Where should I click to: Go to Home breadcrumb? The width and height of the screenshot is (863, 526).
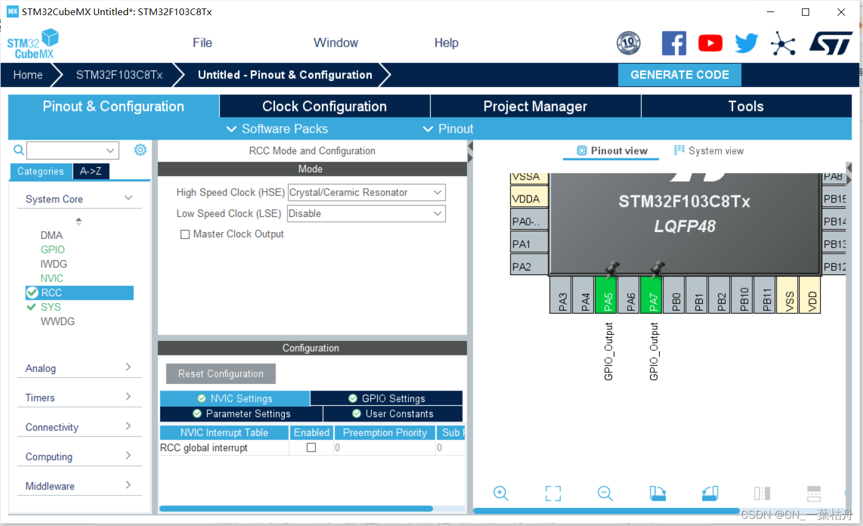coord(28,75)
